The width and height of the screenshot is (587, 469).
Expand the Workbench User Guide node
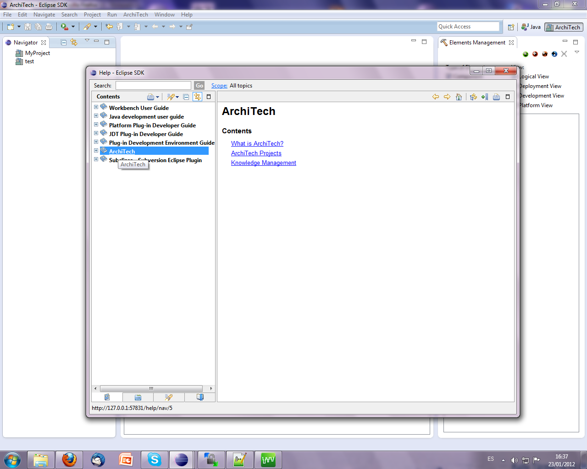point(96,107)
